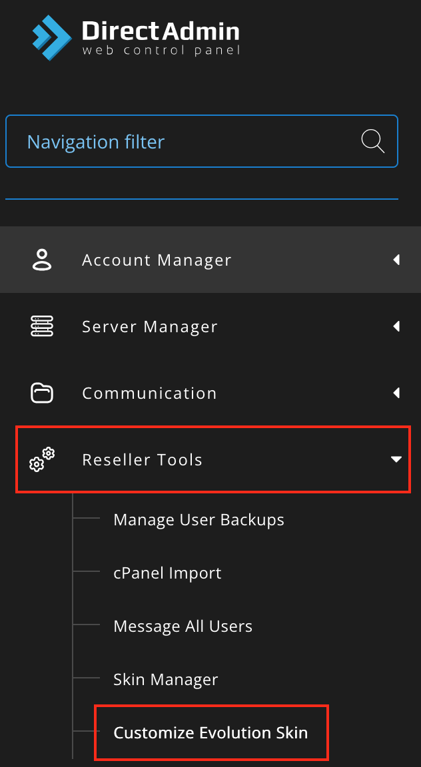The height and width of the screenshot is (767, 421).
Task: Click the magnifier search icon
Action: click(x=372, y=141)
